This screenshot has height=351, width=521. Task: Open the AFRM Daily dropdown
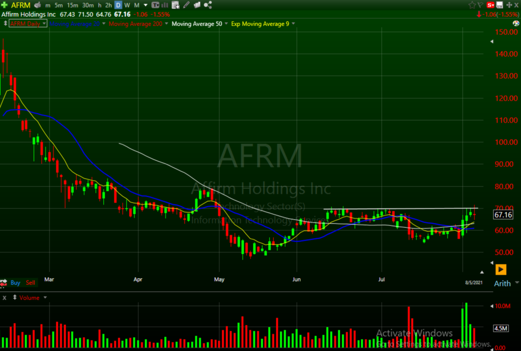pyautogui.click(x=28, y=23)
